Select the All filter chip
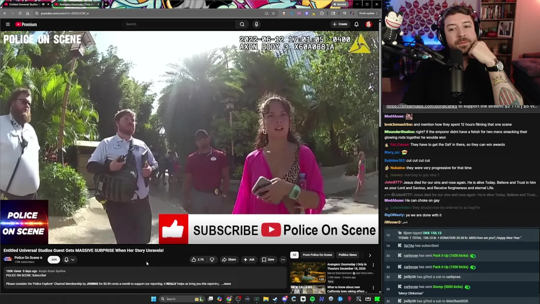 coord(294,255)
